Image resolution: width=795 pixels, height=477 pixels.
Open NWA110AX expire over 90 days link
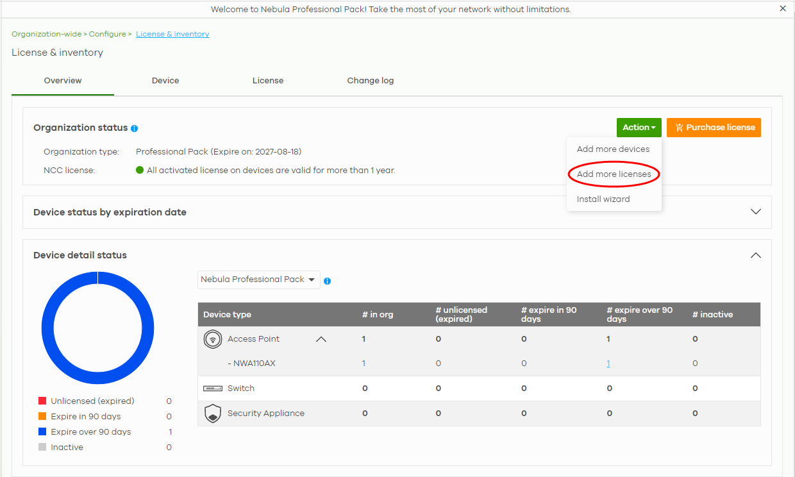point(608,364)
